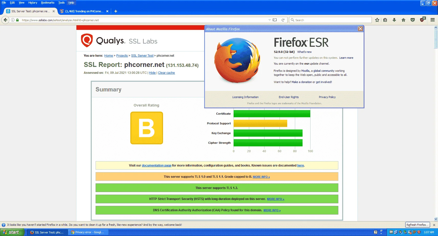Save page to Pocket
This screenshot has height=236, width=438.
[x=413, y=20]
